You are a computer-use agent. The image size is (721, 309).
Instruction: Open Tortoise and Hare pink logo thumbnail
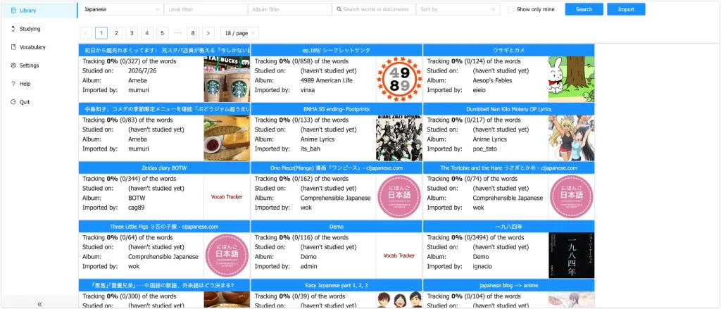571,197
